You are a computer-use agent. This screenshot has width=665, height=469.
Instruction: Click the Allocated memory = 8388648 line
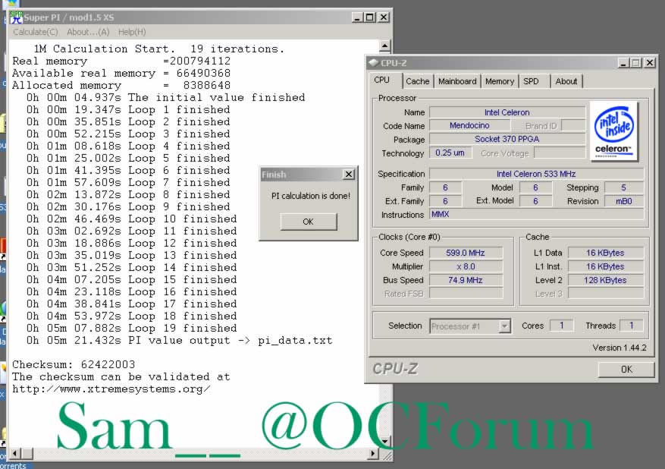(121, 85)
